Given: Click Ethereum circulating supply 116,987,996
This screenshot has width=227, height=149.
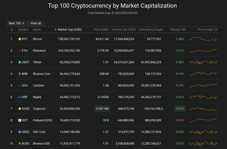Looking at the screenshot, I should pos(153,51).
